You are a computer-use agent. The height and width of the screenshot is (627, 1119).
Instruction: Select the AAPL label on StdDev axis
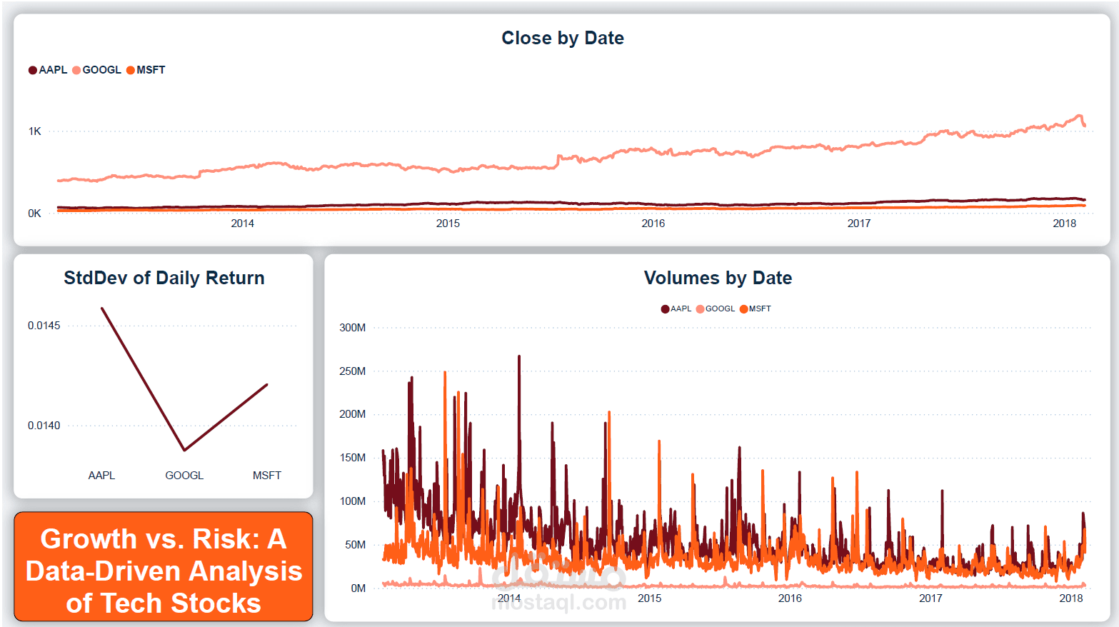(101, 474)
